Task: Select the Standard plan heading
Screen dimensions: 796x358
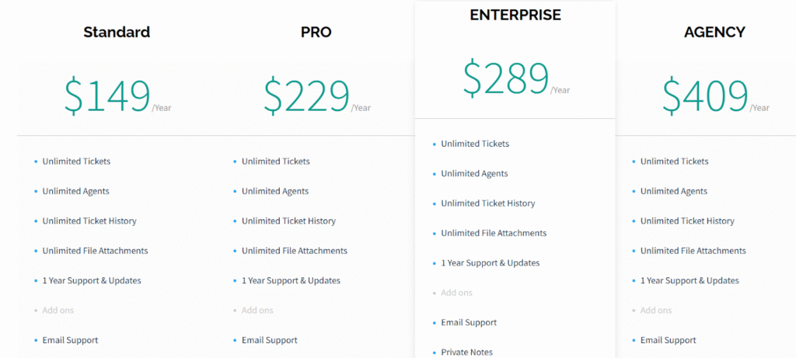Action: point(117,33)
